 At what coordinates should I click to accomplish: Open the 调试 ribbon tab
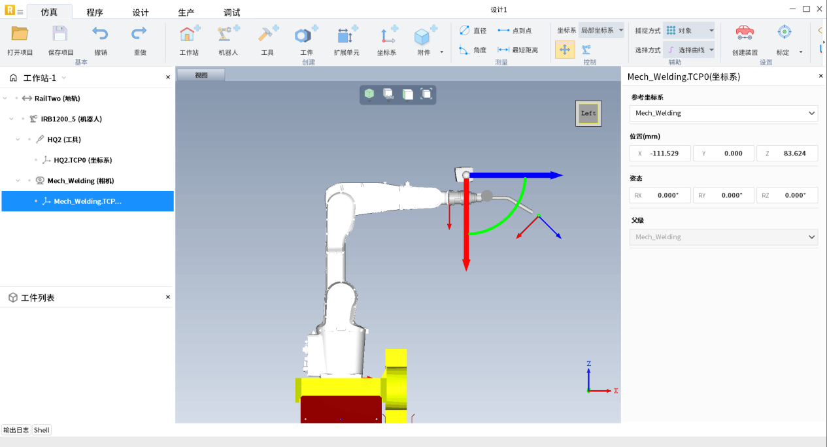(x=231, y=12)
